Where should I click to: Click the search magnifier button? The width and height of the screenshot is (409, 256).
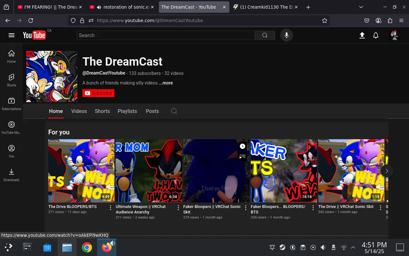(265, 35)
